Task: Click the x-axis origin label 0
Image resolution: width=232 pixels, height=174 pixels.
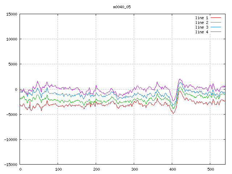Action: point(20,169)
